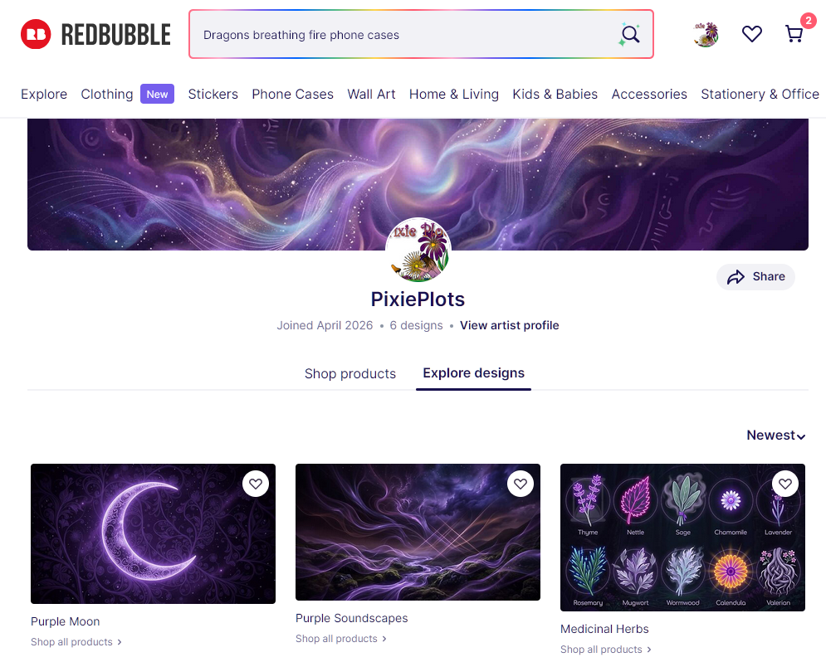Screen dimensions: 826x662
Task: Open the Phone Cases menu
Action: point(292,95)
